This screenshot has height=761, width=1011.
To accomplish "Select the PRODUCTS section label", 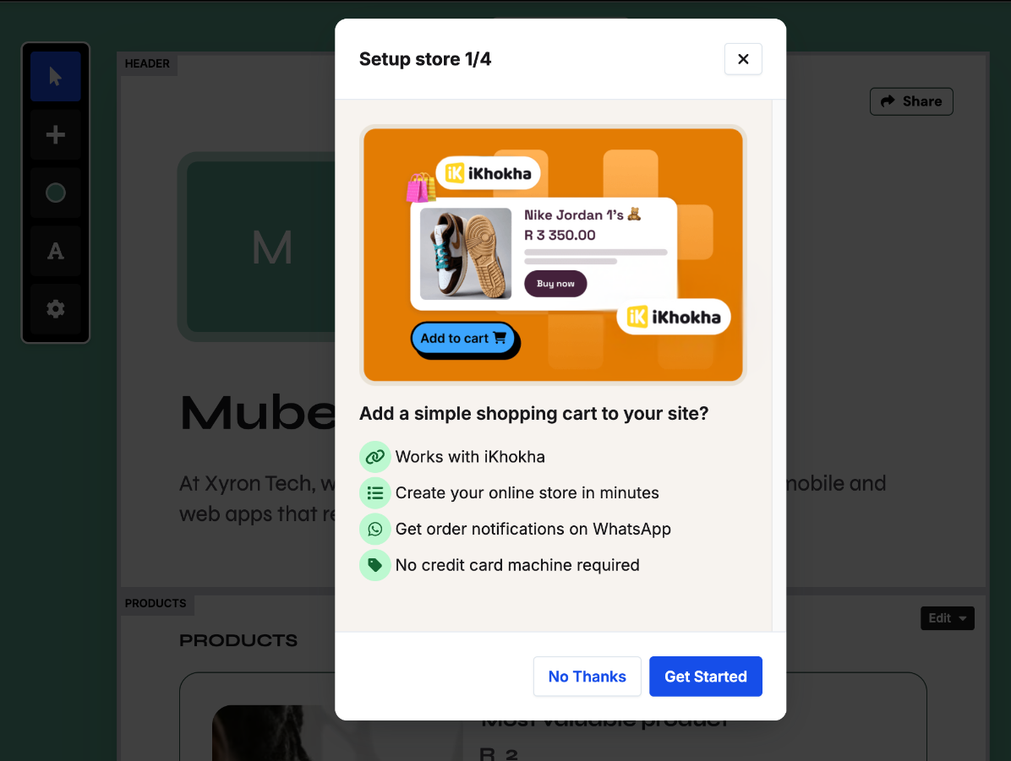I will coord(156,603).
